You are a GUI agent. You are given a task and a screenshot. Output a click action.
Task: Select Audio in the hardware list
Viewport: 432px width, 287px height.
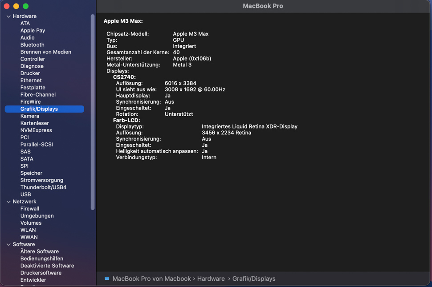click(27, 38)
